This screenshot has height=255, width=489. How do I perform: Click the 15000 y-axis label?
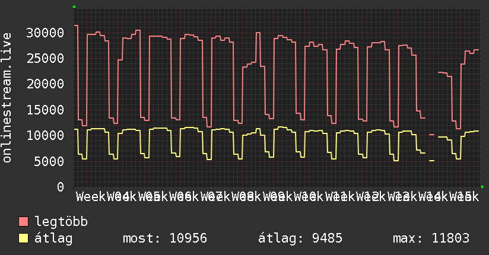point(45,110)
